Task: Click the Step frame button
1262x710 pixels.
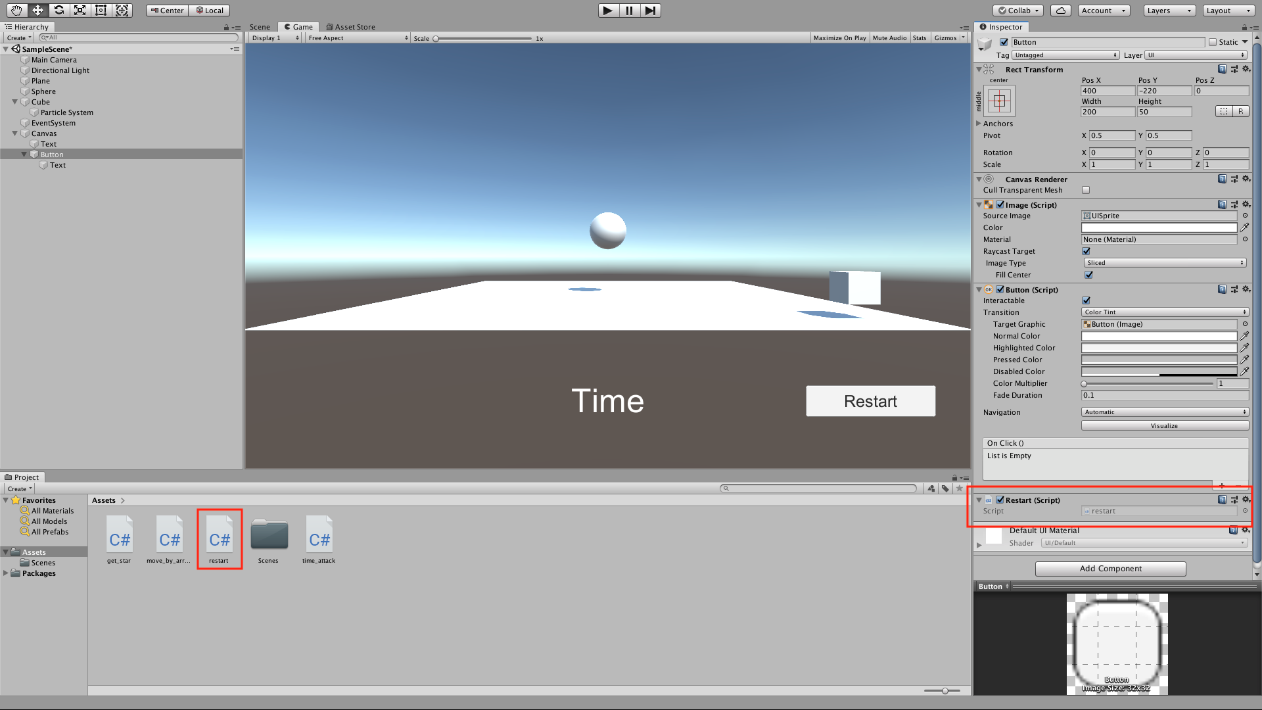Action: click(650, 10)
